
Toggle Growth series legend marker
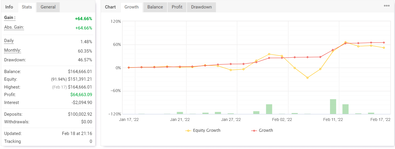(254, 131)
